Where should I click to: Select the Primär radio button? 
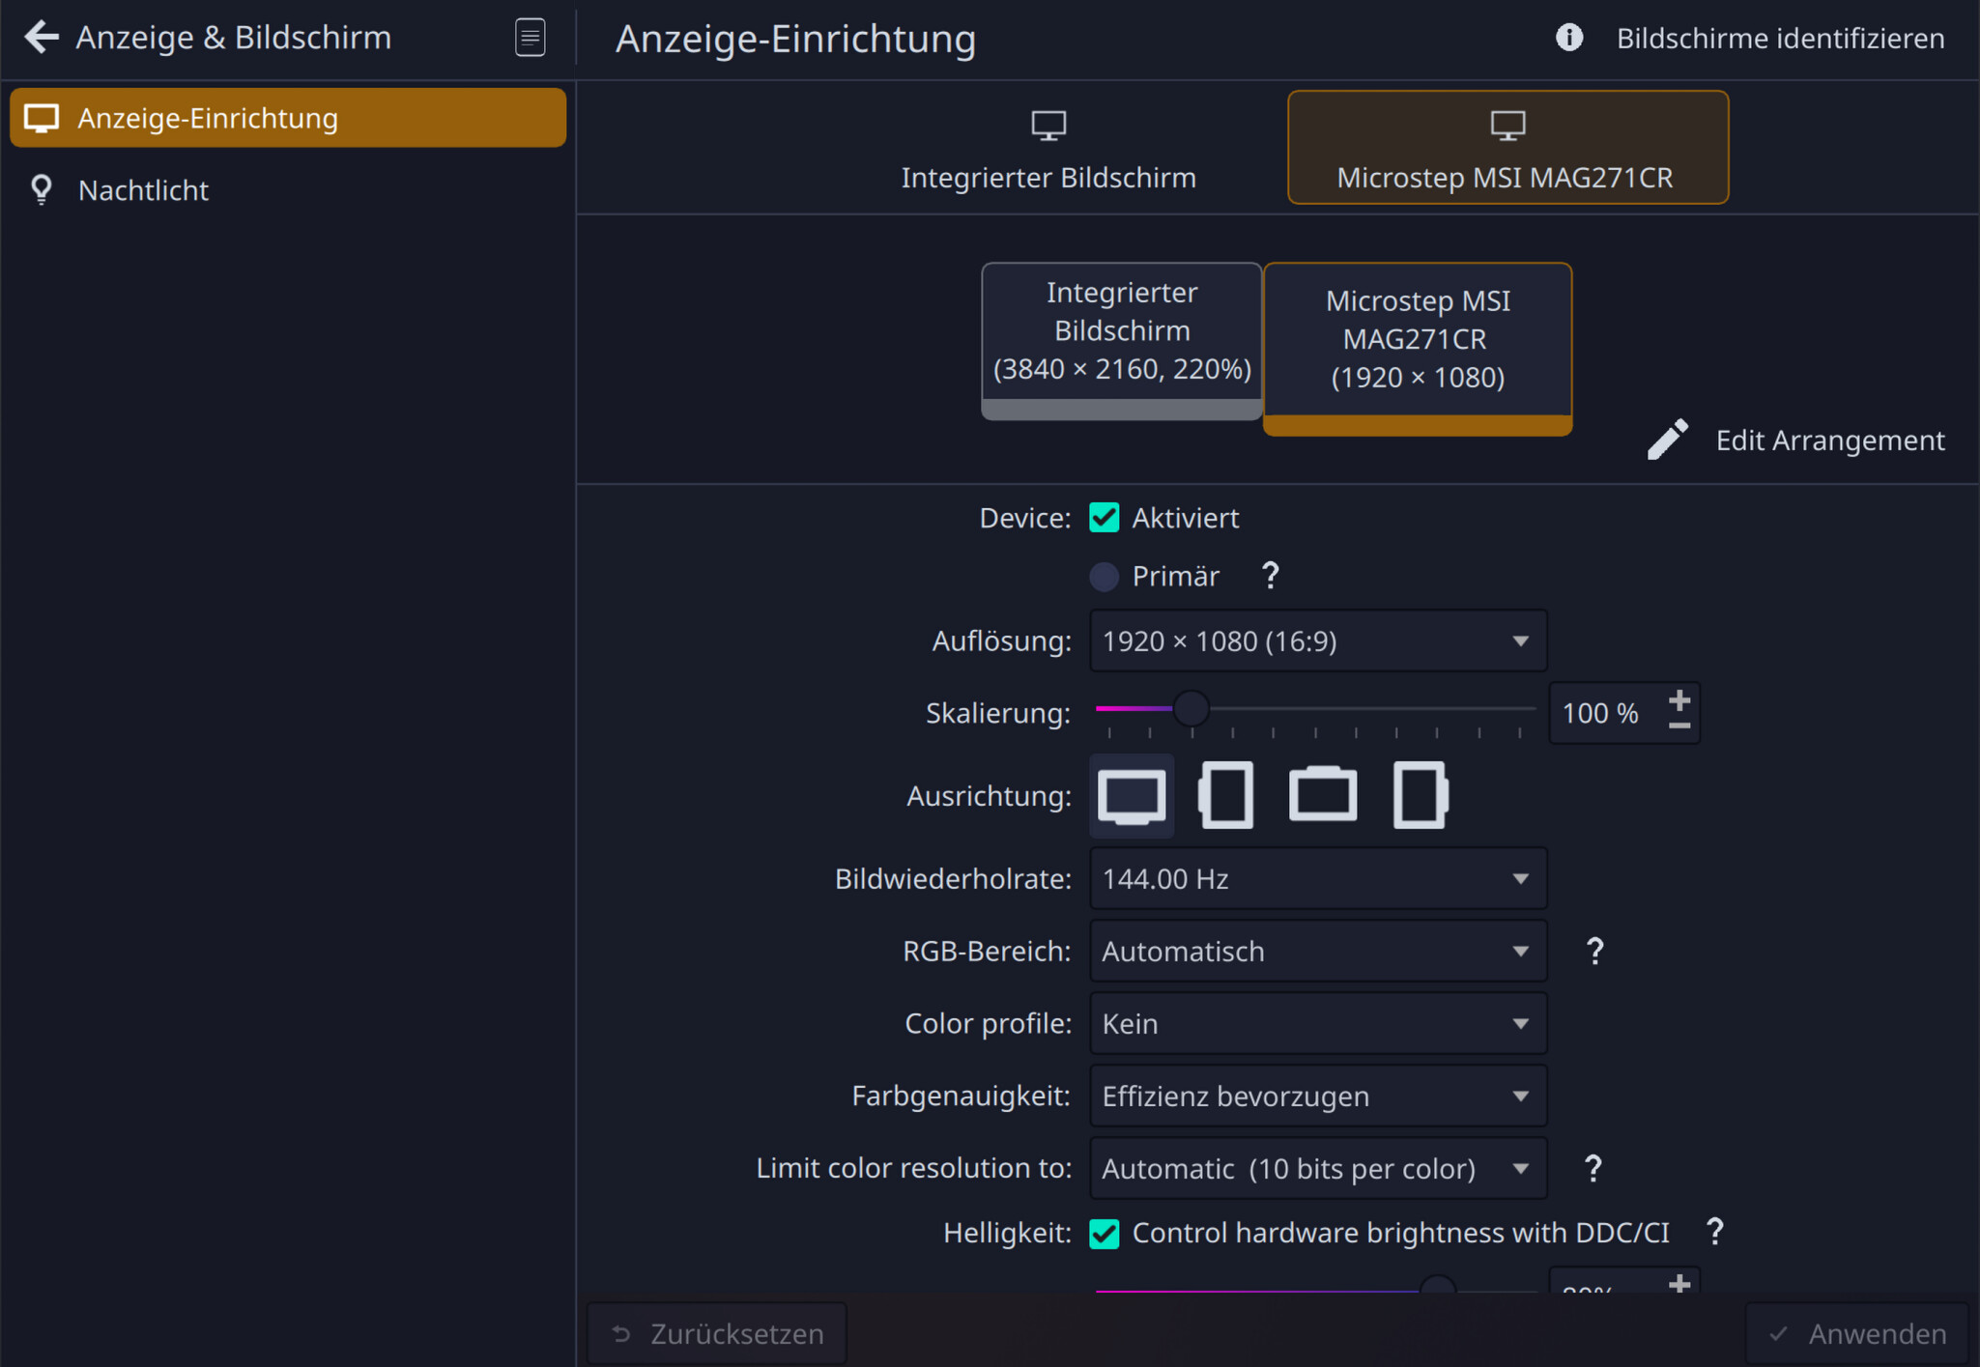(1105, 577)
